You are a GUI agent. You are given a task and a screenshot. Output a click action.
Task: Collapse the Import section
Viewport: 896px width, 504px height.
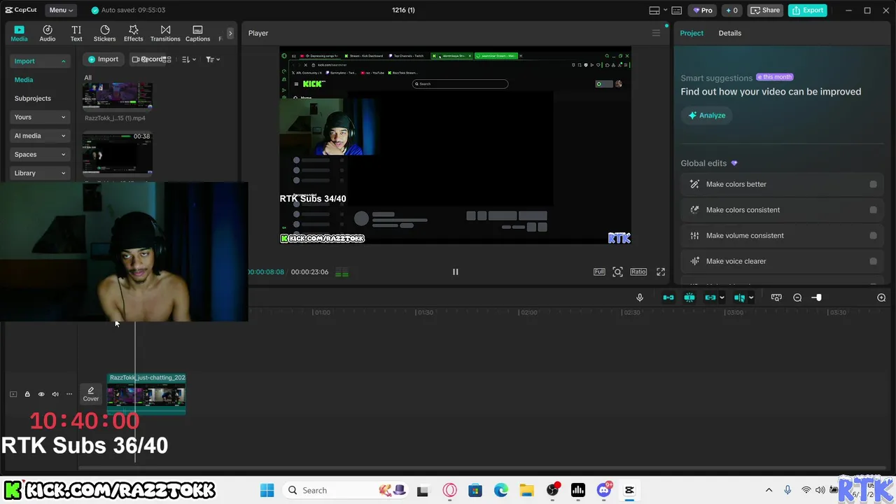[x=41, y=61]
